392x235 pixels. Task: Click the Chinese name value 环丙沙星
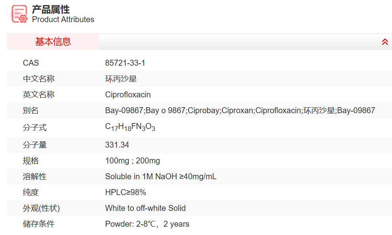pyautogui.click(x=121, y=79)
